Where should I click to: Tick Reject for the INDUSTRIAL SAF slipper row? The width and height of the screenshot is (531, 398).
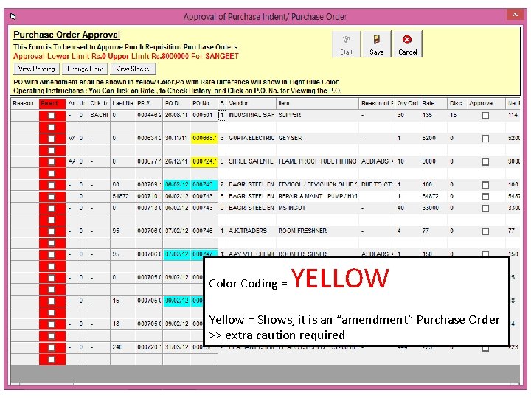click(x=51, y=116)
